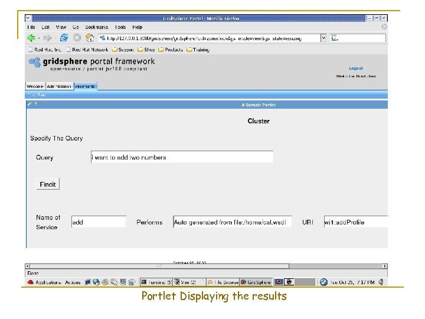Open the Shop bookmarks folder
This screenshot has height=319, width=425.
(x=146, y=50)
